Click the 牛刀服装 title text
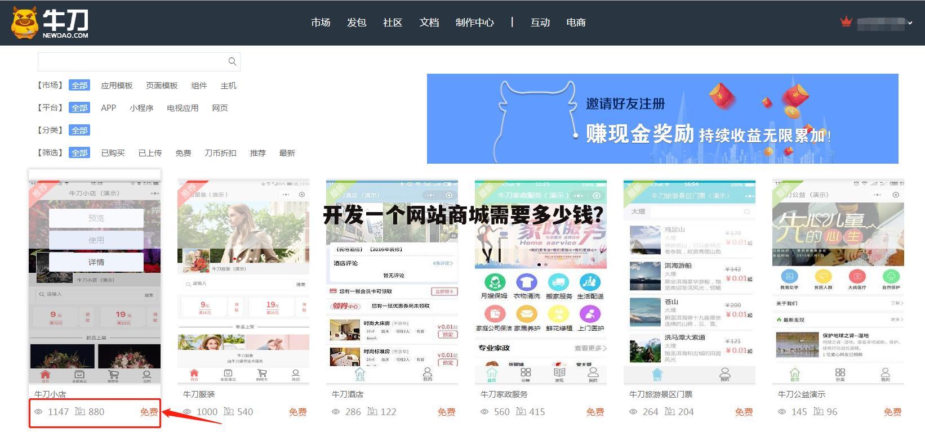 point(199,394)
